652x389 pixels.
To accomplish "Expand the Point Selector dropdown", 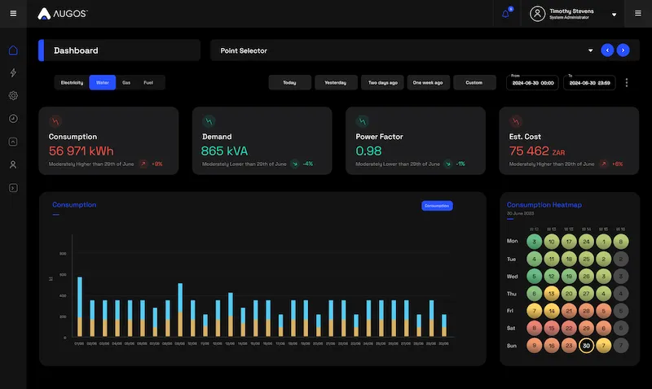I will click(590, 50).
